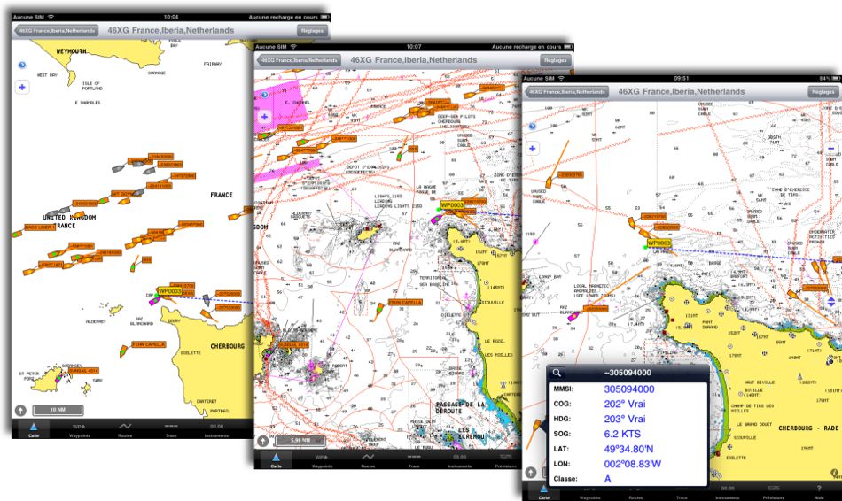Select the FEHN CAPELLA ship label in the left window
The width and height of the screenshot is (842, 501).
point(149,343)
